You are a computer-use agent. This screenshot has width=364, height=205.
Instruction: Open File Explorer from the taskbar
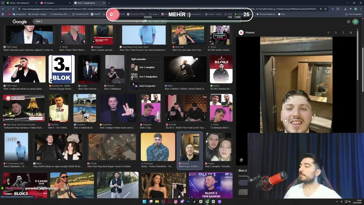tap(157, 202)
